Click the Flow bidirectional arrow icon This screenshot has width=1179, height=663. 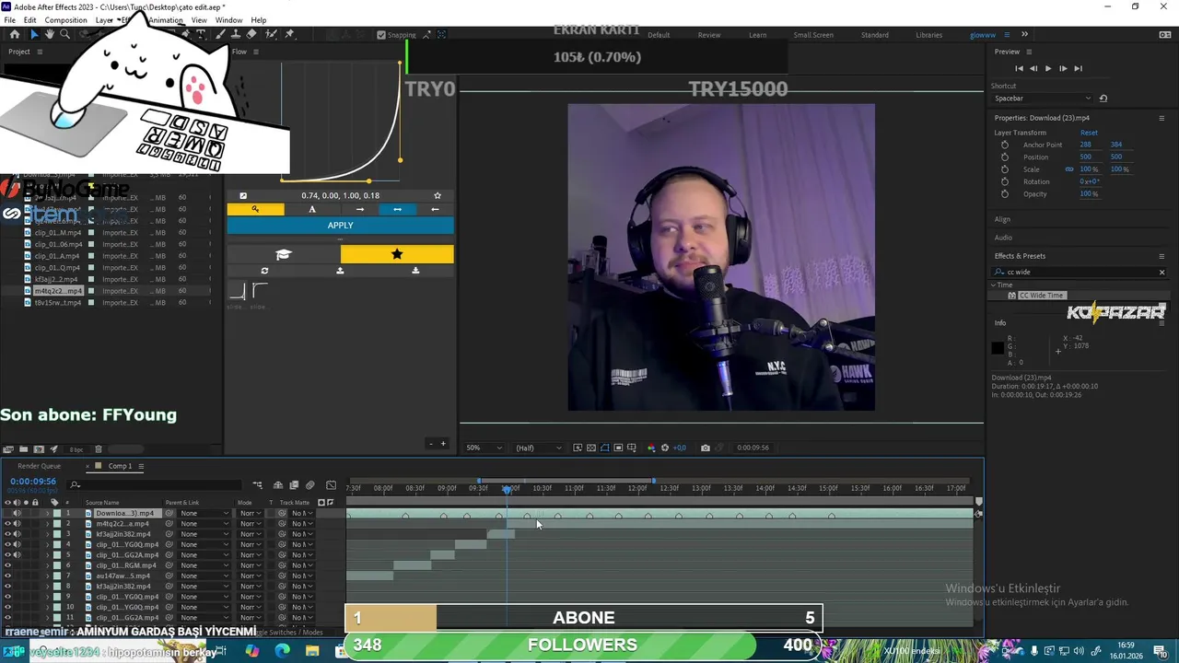397,209
